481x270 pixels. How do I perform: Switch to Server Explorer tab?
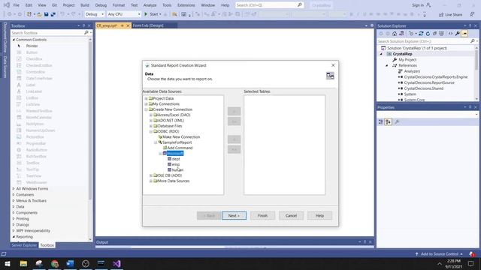click(24, 245)
